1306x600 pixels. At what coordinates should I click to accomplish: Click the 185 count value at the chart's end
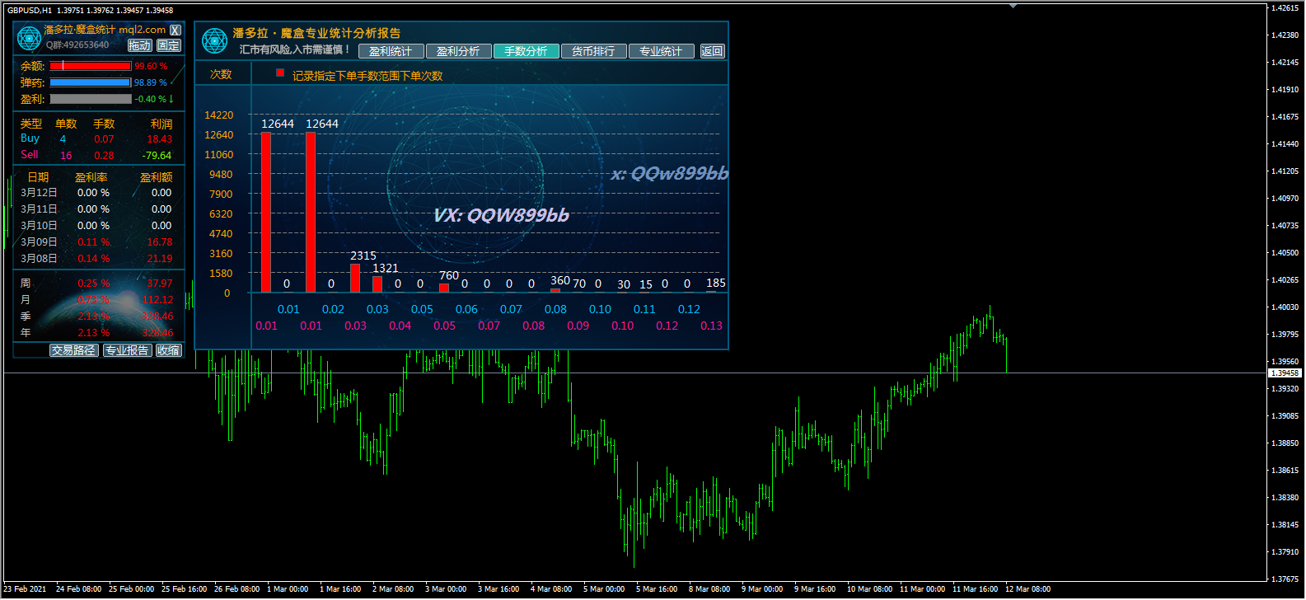[x=716, y=283]
